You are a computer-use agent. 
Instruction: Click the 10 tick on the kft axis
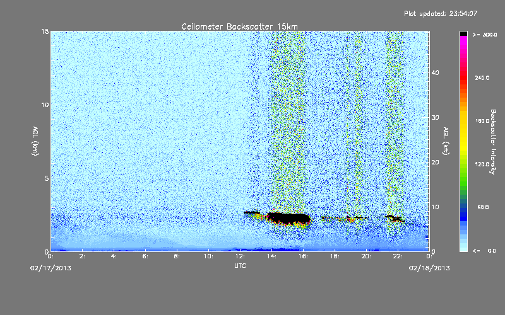tap(435, 207)
